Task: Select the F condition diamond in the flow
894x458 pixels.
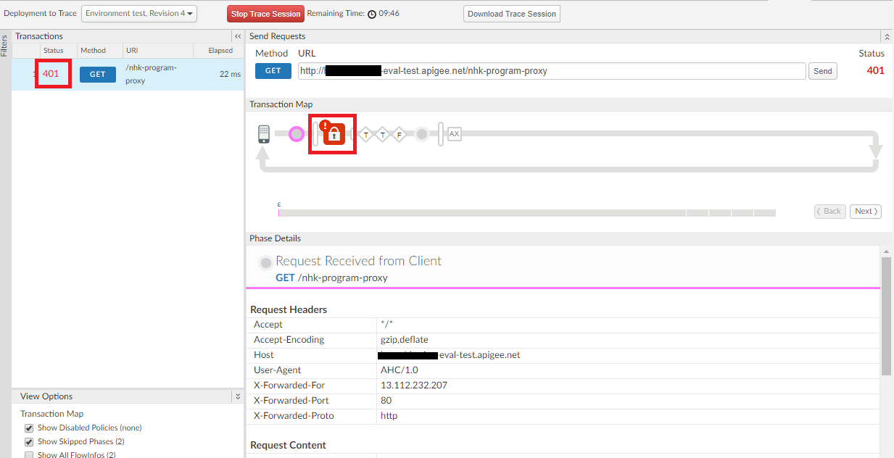Action: pos(400,134)
